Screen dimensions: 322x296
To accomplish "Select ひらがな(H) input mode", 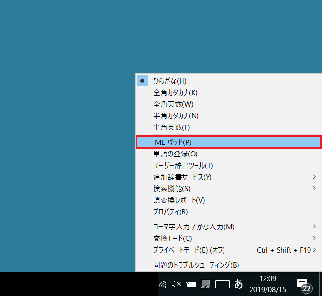I will pyautogui.click(x=228, y=81).
